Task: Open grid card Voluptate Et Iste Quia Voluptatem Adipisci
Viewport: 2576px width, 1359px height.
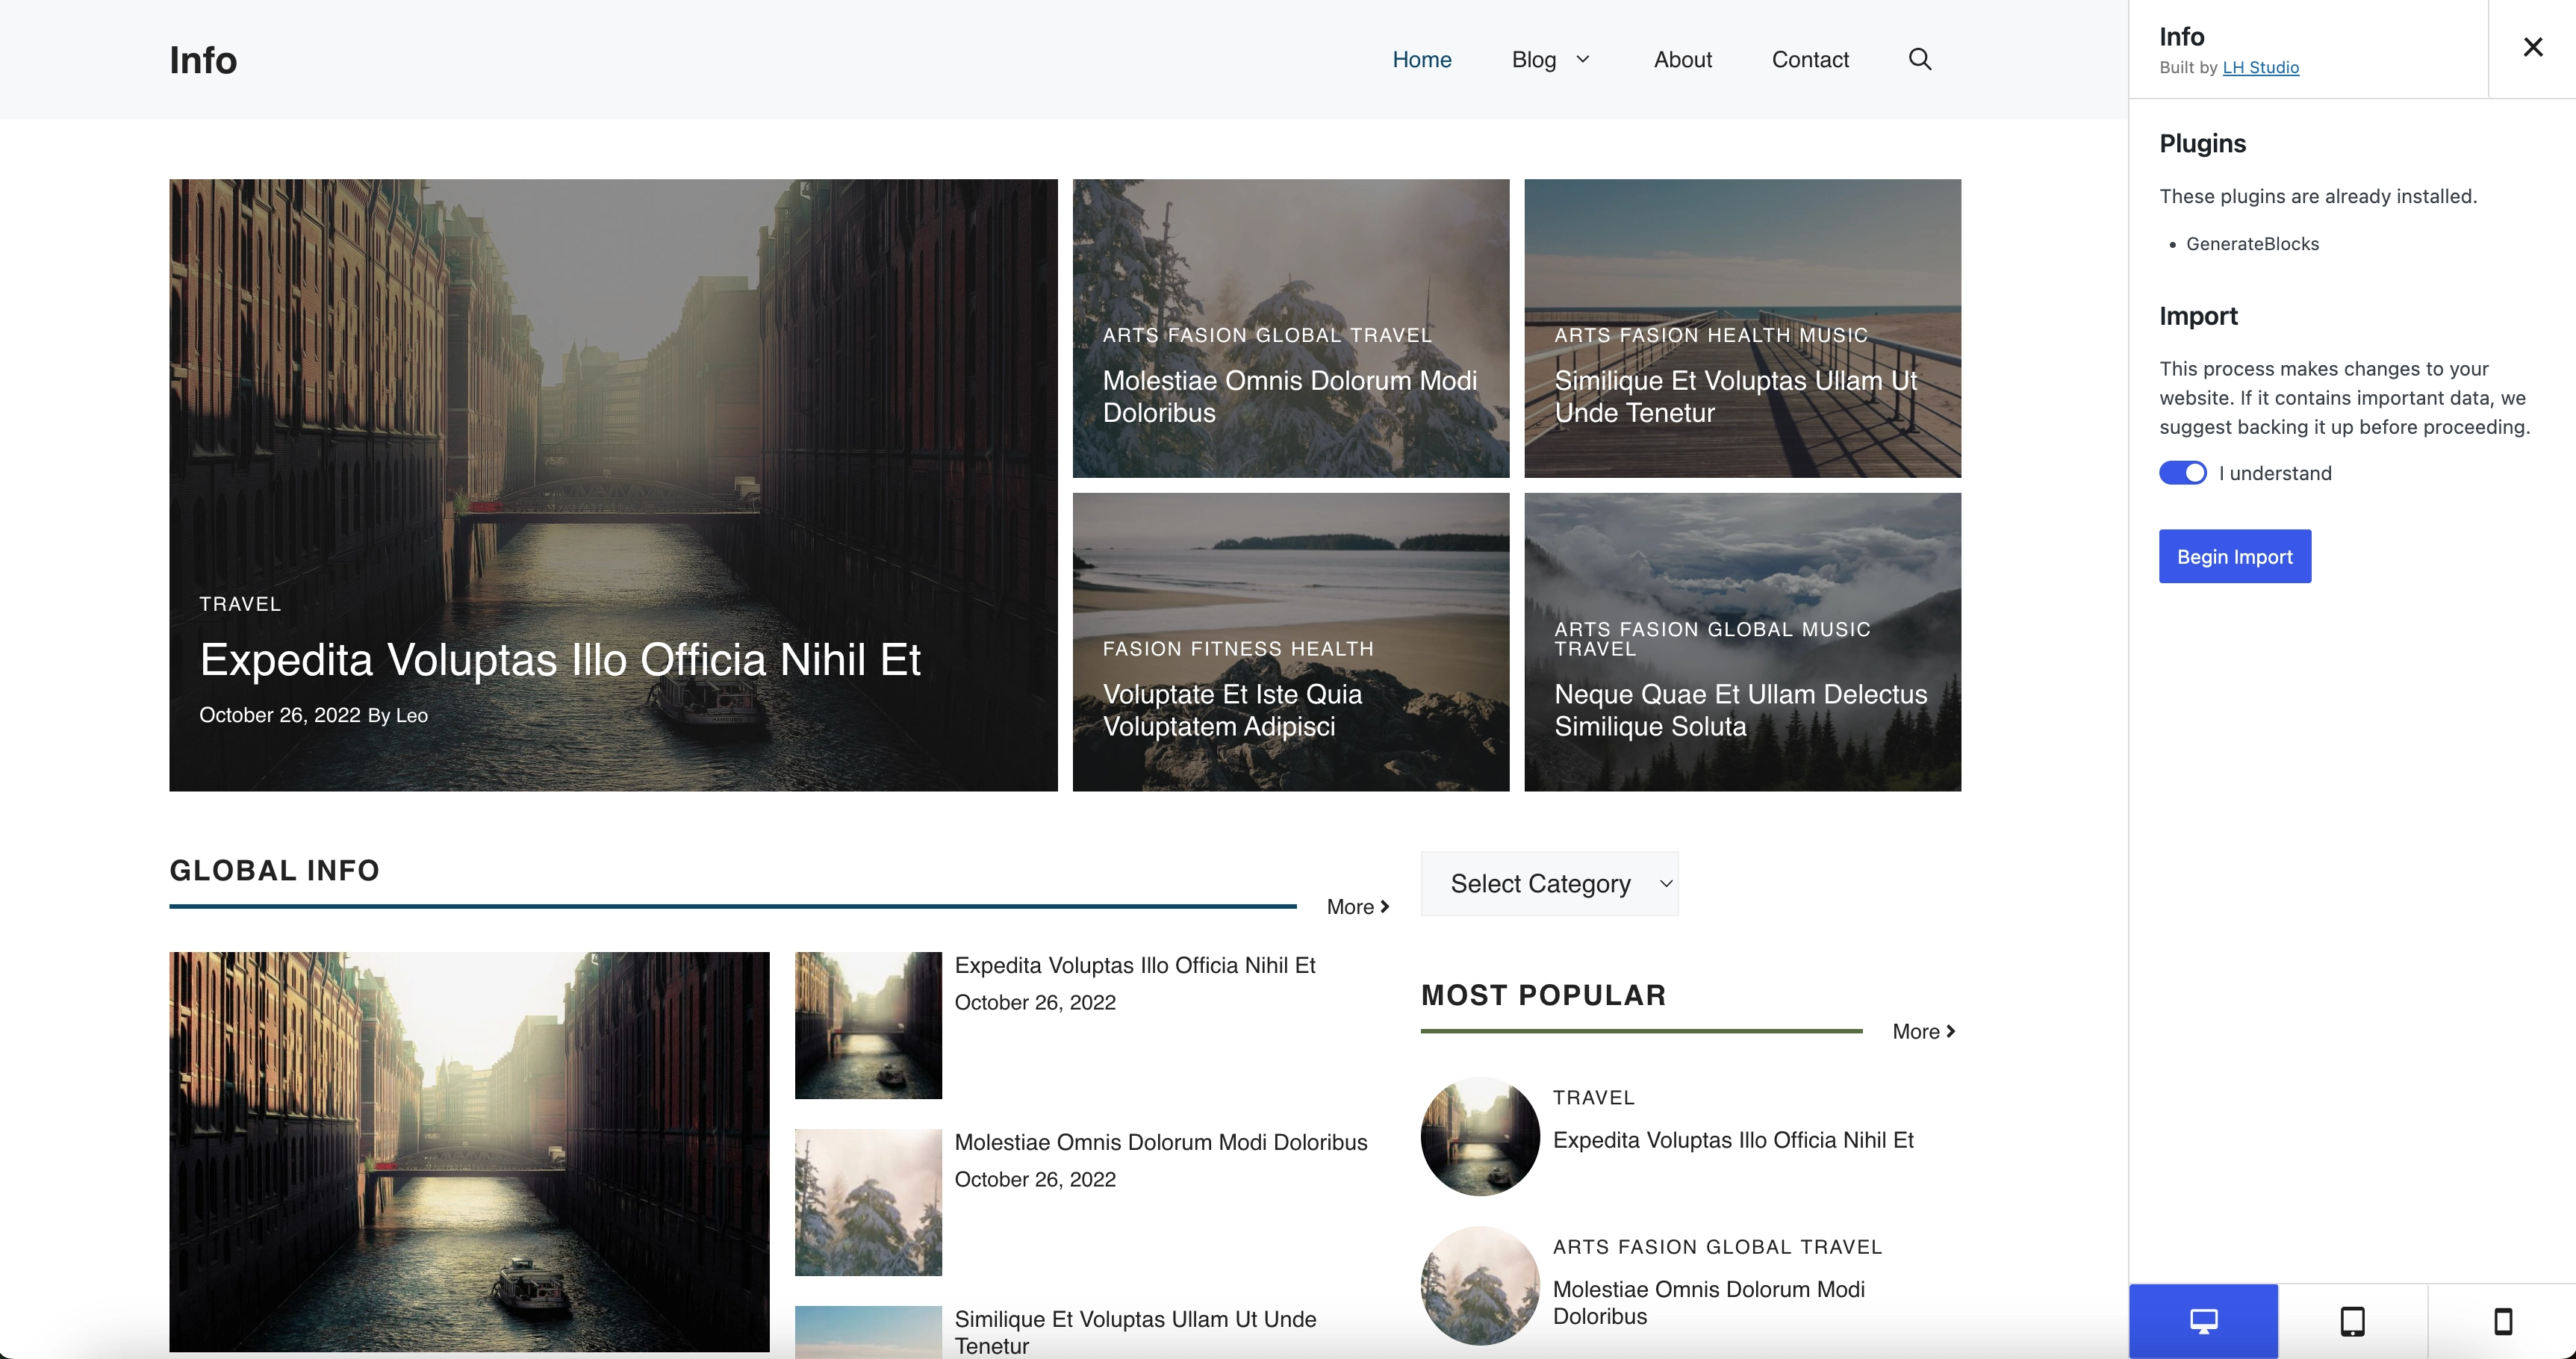Action: 1232,710
